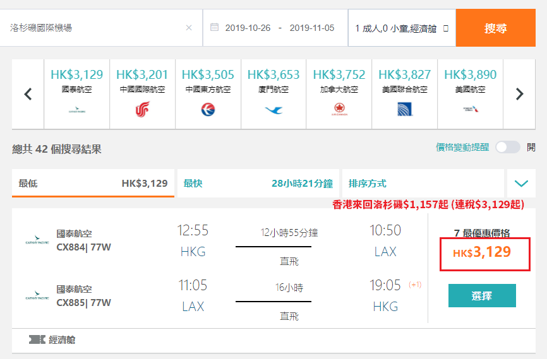Click 7 最優惠價格 deals label

(x=482, y=233)
